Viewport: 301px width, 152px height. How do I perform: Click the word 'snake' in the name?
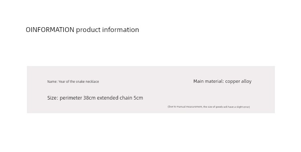tap(80, 82)
